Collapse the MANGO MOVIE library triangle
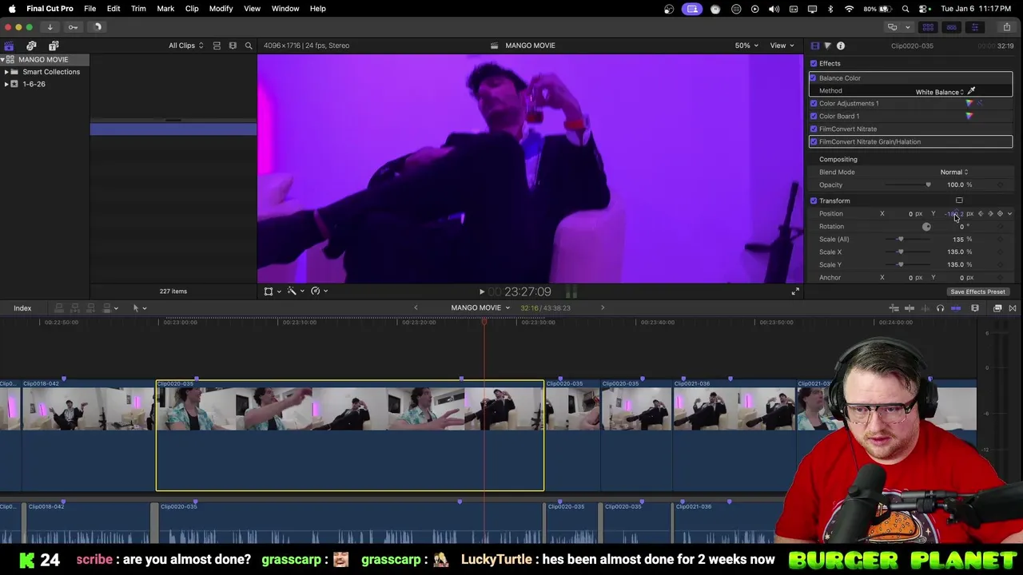The width and height of the screenshot is (1023, 575). (2, 60)
